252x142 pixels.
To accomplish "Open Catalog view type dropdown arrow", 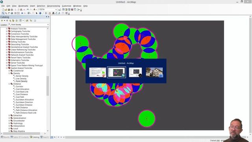I will 23,21.
